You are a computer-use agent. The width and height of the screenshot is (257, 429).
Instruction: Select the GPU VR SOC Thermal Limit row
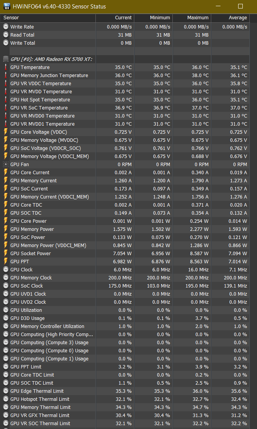click(125, 424)
